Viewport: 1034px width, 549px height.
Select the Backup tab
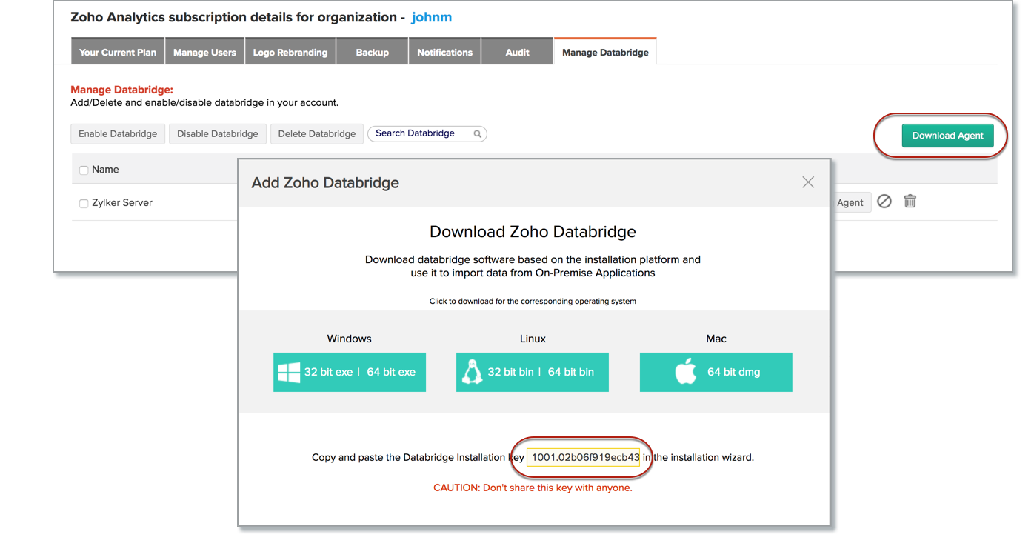(373, 52)
